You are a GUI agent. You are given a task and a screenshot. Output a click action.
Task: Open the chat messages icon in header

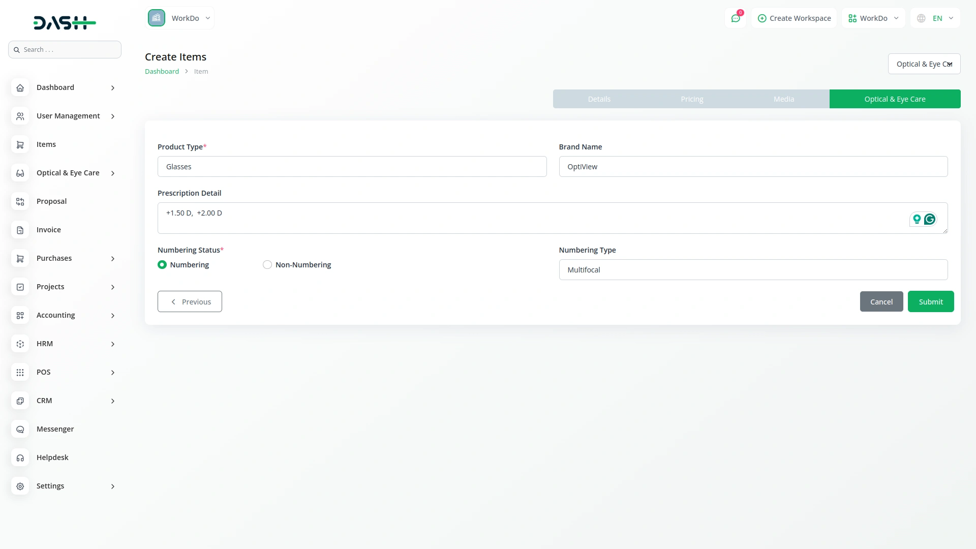coord(735,18)
